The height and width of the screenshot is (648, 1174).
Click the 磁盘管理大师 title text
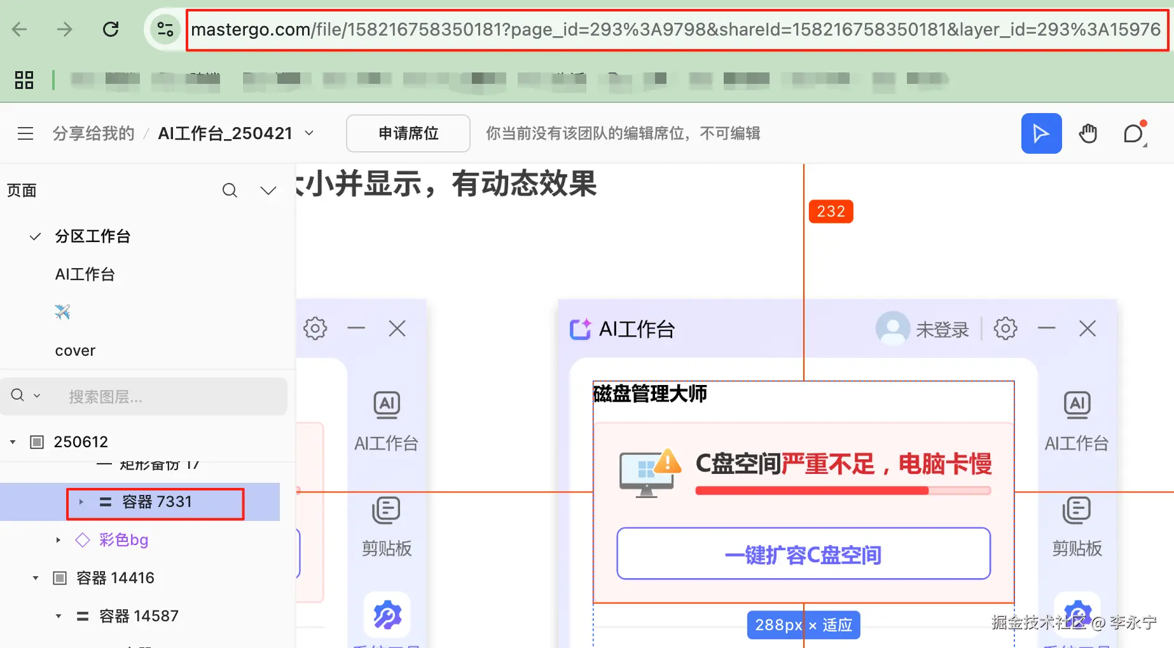(650, 394)
